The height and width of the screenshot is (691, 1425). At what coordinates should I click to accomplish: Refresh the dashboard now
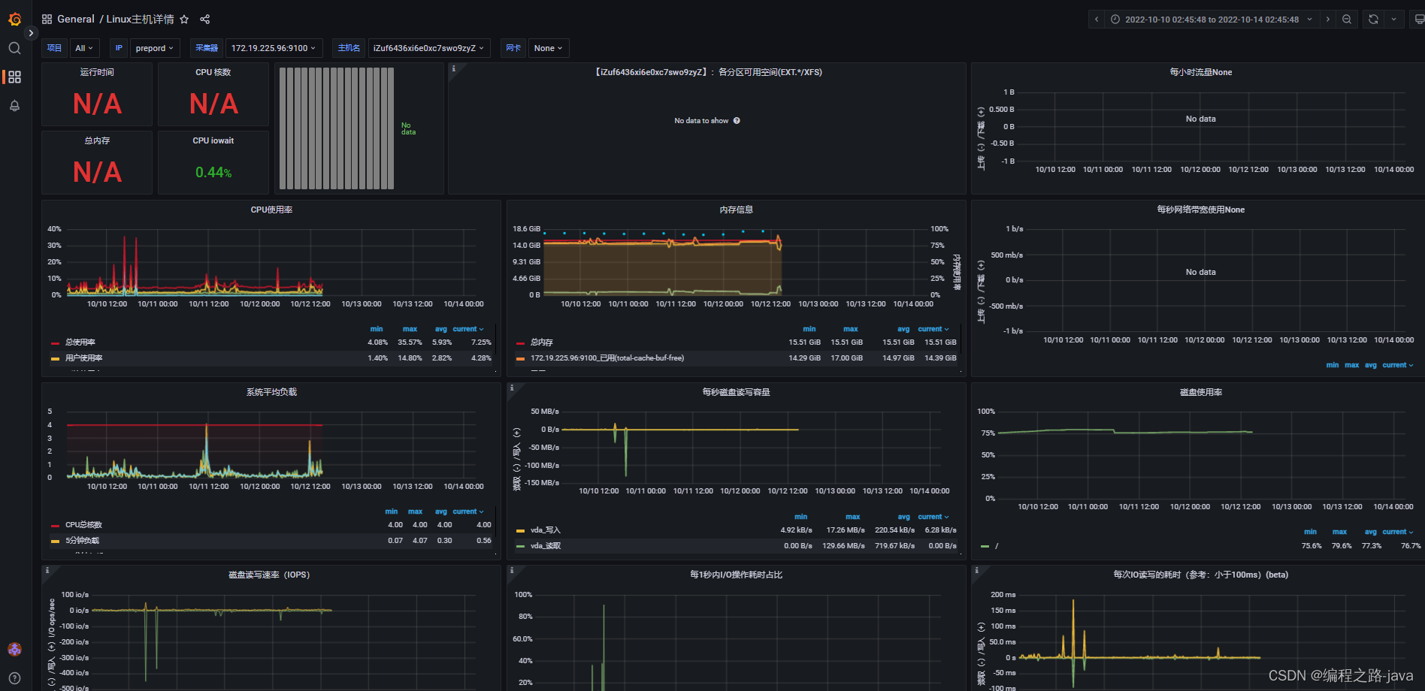[x=1373, y=20]
